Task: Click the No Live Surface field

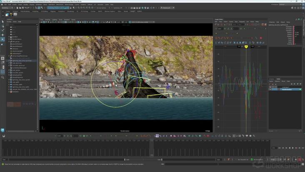Action: pos(101,8)
